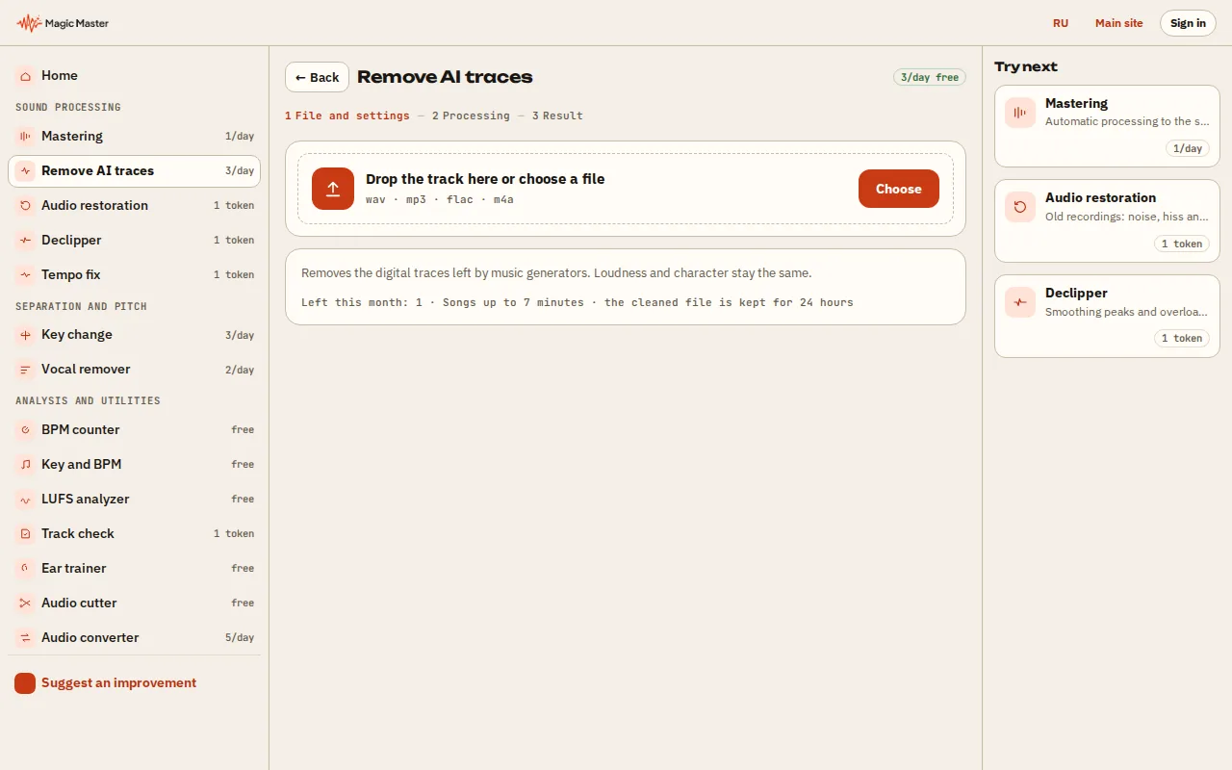Open the Main site link

coord(1119,23)
